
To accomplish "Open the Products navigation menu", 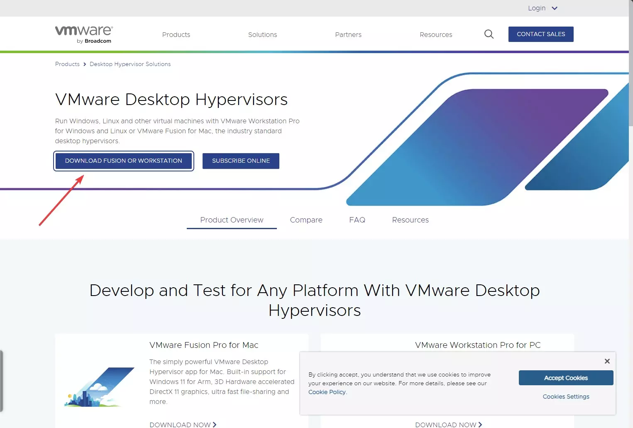I will (176, 34).
